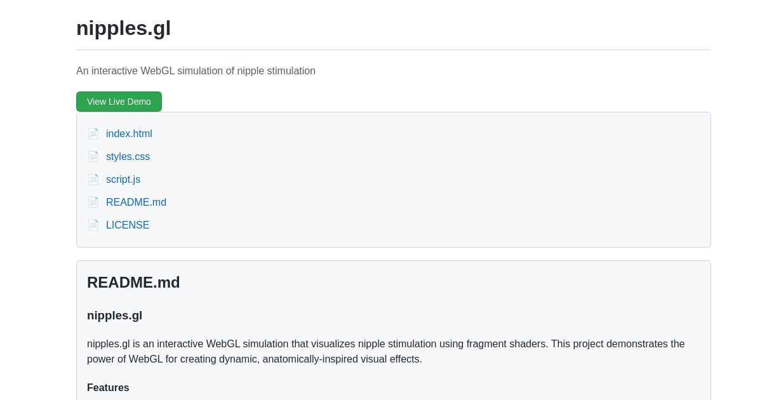Click the document icon next to README.md
The width and height of the screenshot is (762, 400).
coord(93,202)
